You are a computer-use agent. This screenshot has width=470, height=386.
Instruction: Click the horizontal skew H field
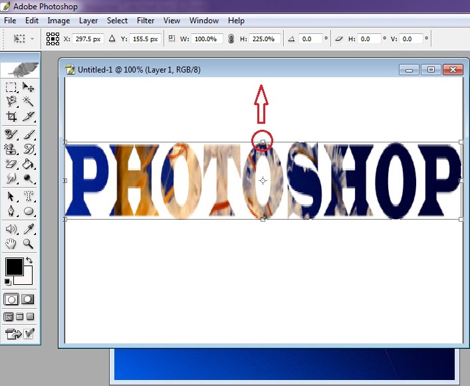(369, 39)
